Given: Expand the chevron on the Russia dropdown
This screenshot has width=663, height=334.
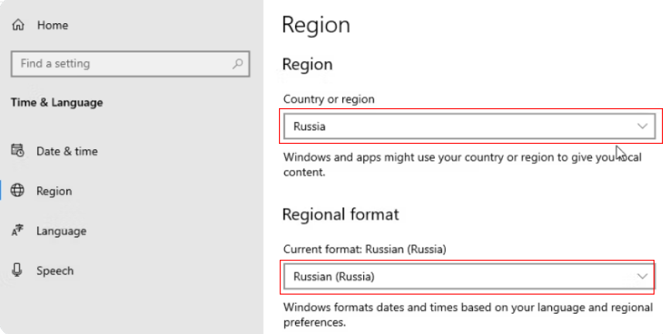Looking at the screenshot, I should [x=641, y=126].
